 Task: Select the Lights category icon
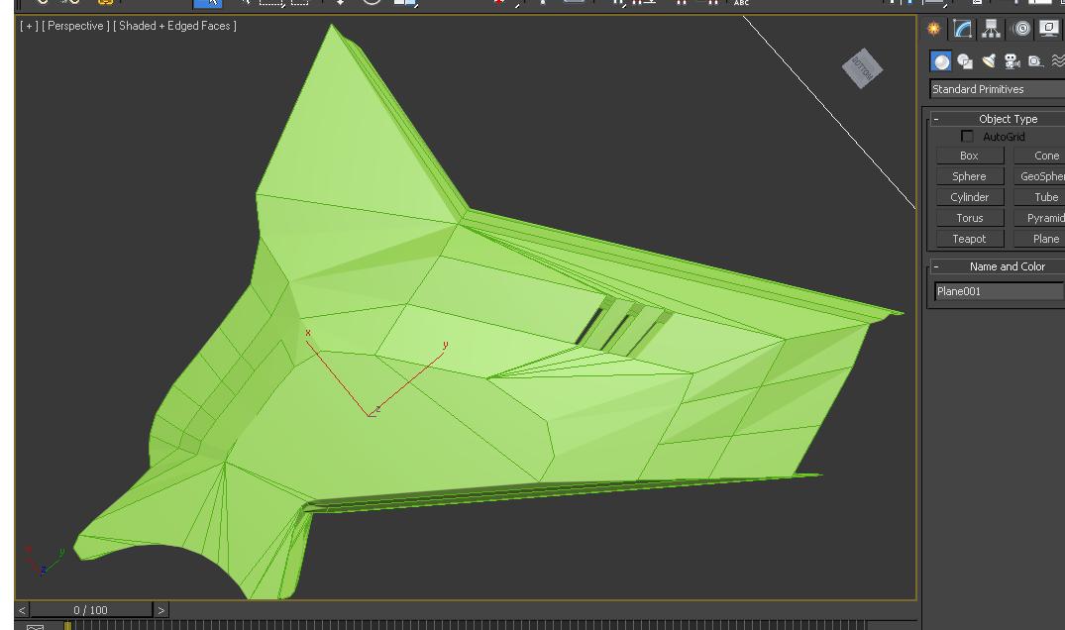pyautogui.click(x=989, y=61)
